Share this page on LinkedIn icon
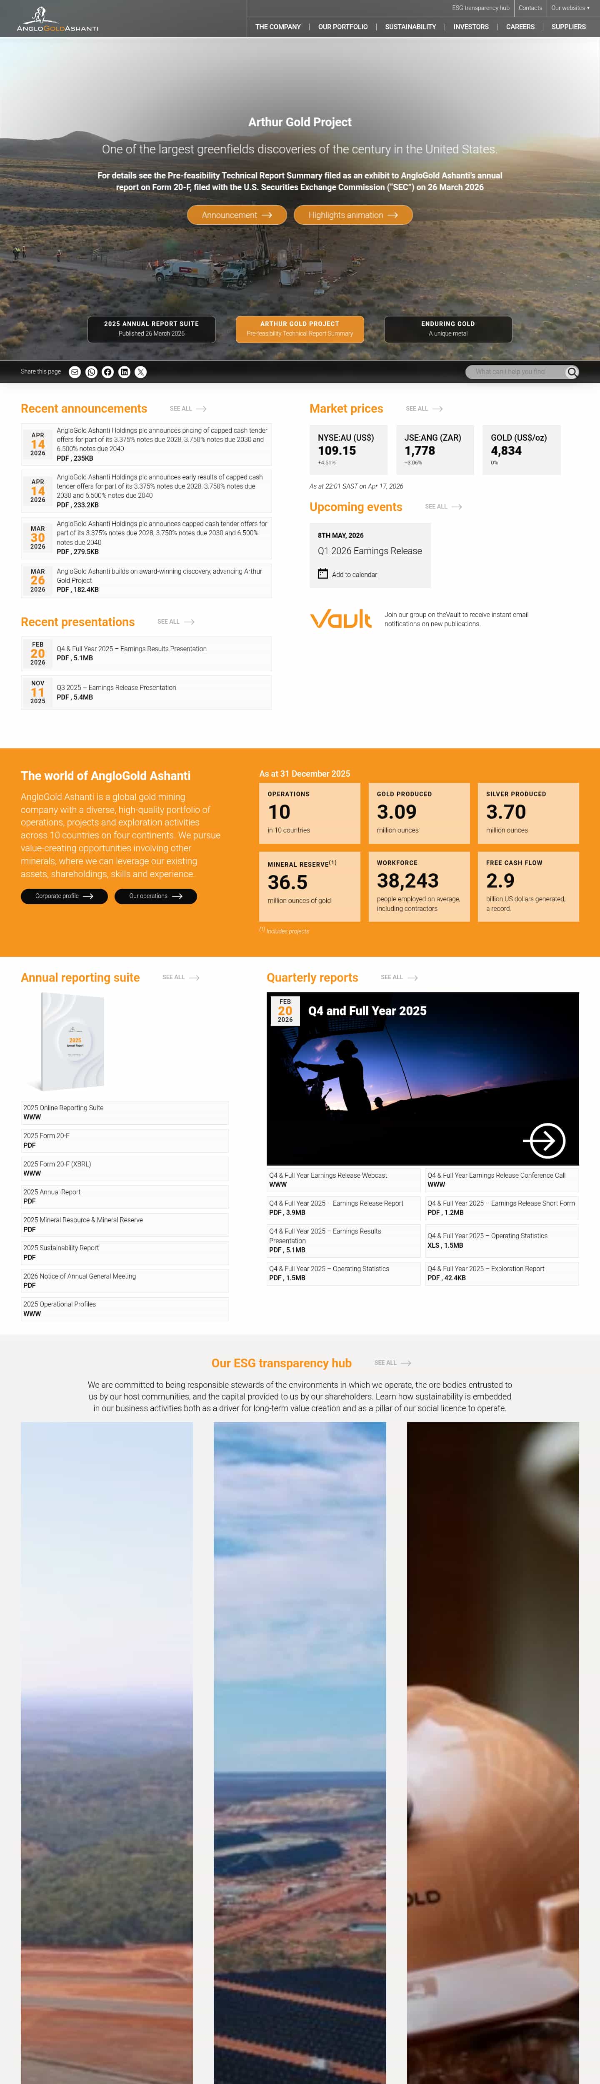This screenshot has height=2084, width=600. pos(125,372)
